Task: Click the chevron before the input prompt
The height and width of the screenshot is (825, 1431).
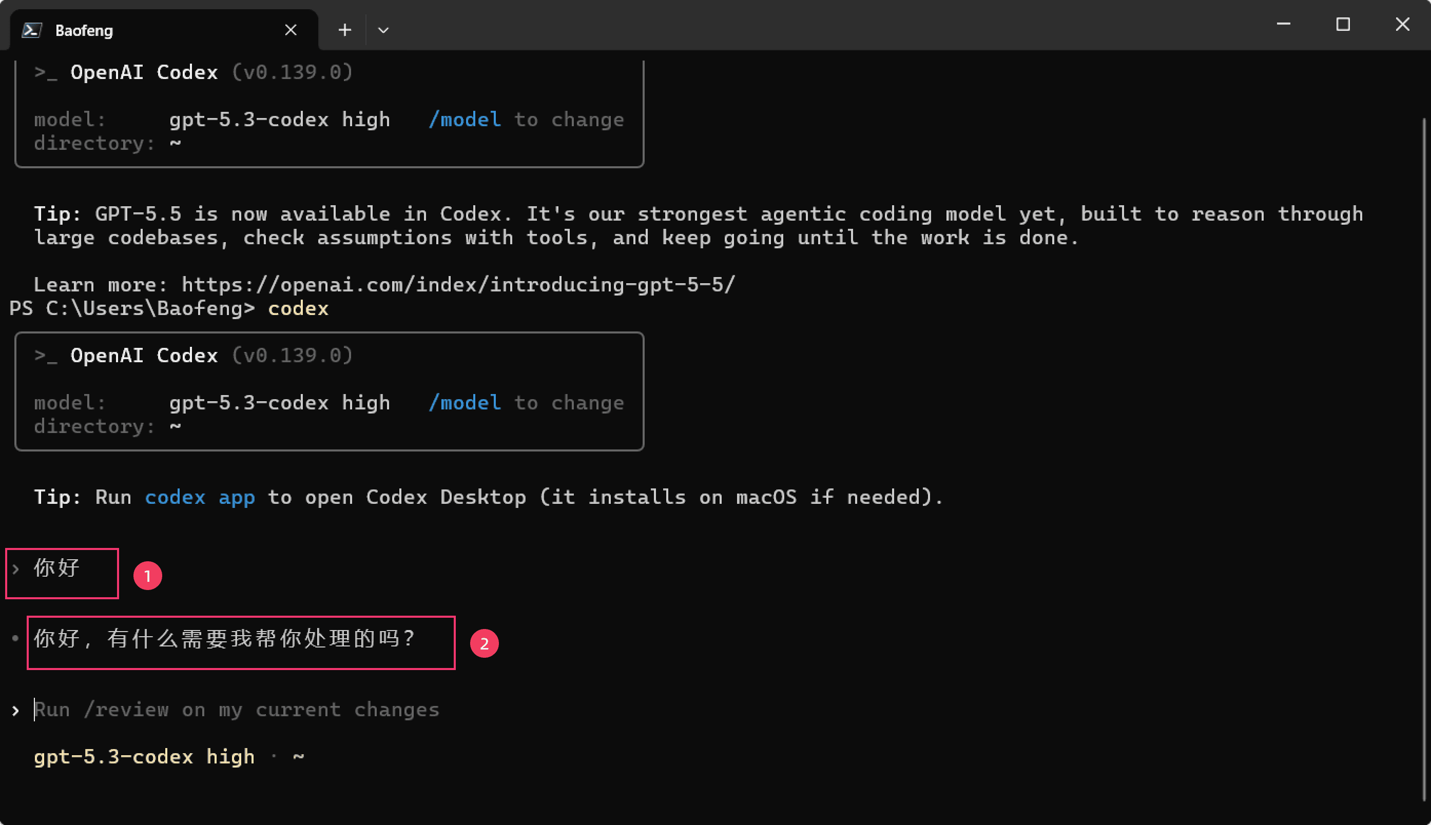Action: coord(15,711)
